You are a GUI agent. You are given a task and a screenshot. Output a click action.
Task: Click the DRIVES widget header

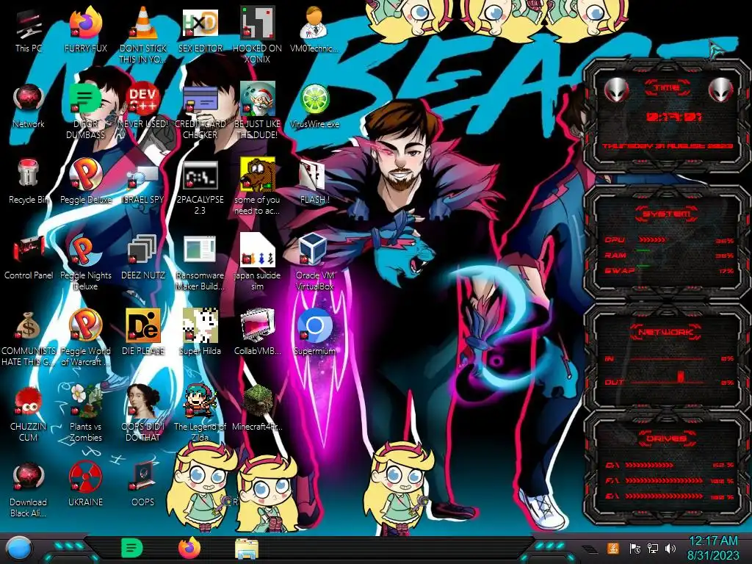click(x=667, y=439)
